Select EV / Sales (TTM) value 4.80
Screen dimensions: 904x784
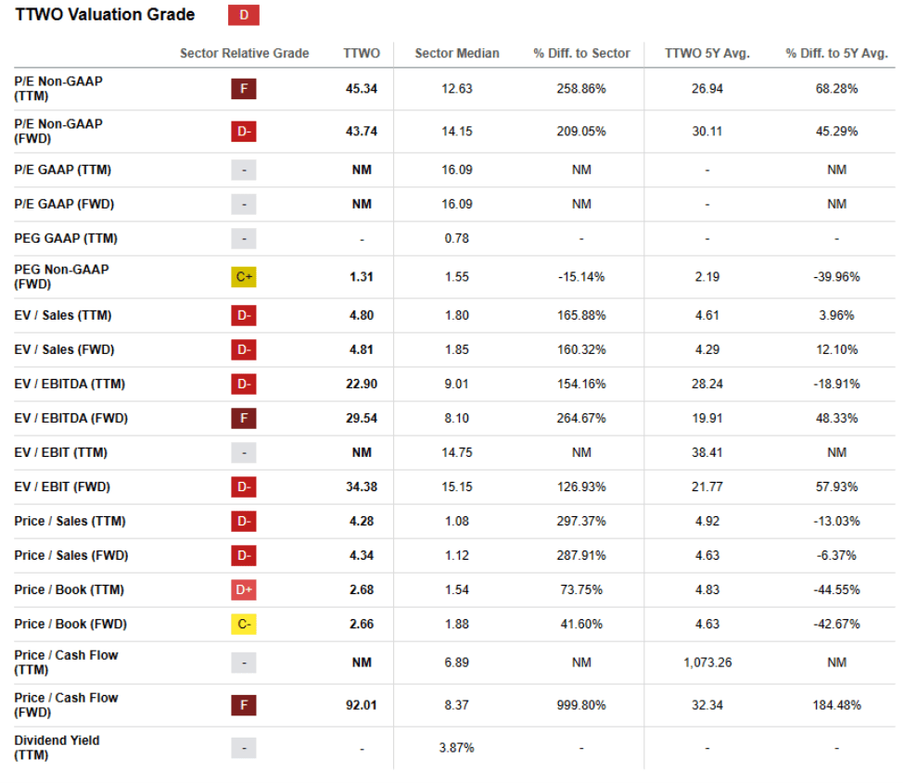point(362,316)
